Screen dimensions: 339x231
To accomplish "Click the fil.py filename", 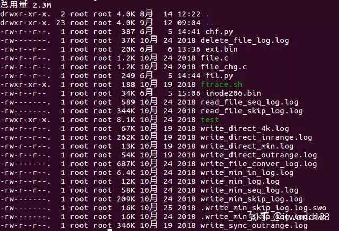I will pos(219,76).
